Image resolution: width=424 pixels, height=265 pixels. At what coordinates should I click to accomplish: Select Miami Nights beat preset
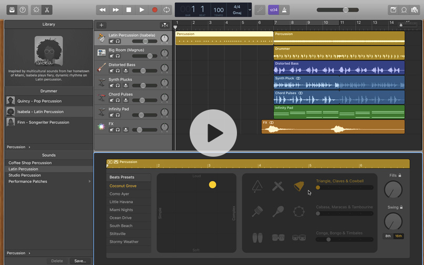click(129, 210)
